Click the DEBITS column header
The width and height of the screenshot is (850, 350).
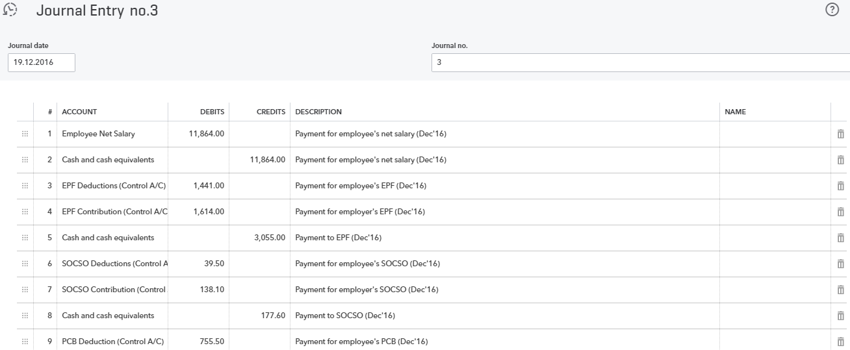tap(212, 112)
